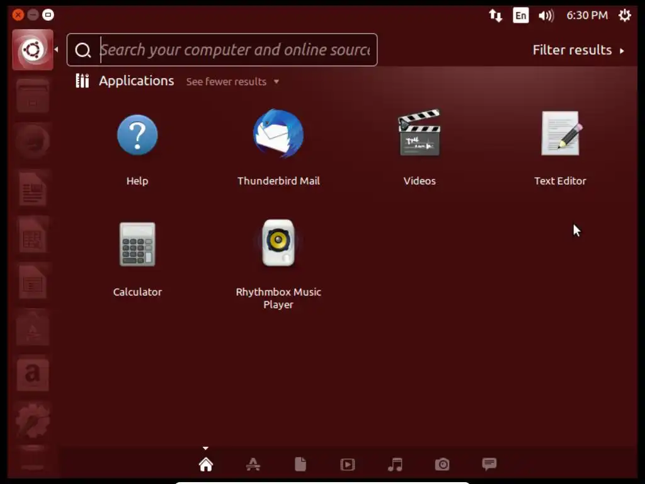Launch the Text Editor
The height and width of the screenshot is (484, 645).
[560, 134]
